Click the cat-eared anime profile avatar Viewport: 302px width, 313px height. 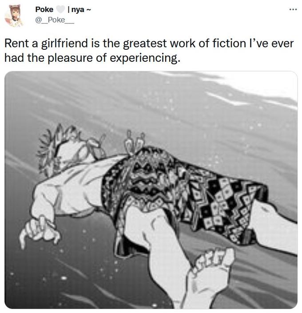14,16
